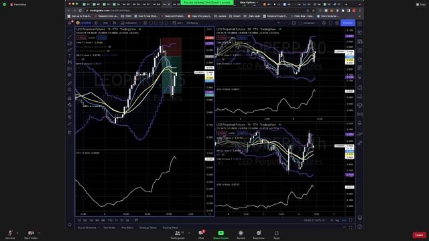Viewport: 429px width, 241px height.
Task: Open the 15m interval dropdown
Action: (105, 23)
